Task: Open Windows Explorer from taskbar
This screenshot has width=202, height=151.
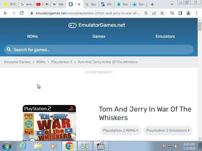Action: tap(38, 146)
